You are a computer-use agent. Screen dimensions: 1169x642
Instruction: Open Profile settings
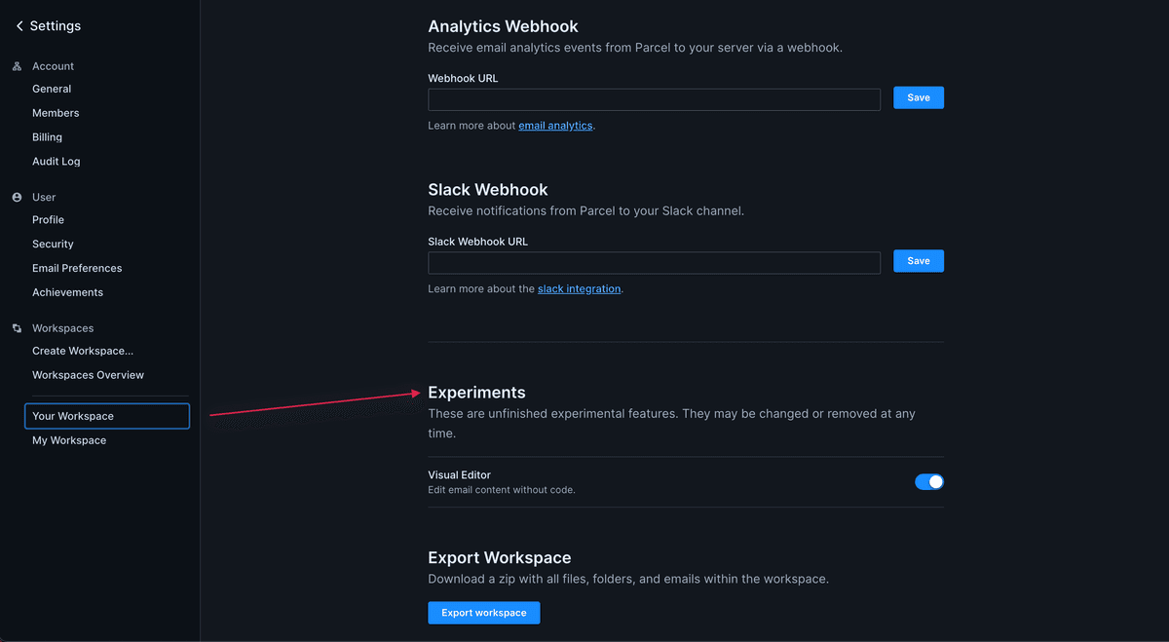(48, 219)
